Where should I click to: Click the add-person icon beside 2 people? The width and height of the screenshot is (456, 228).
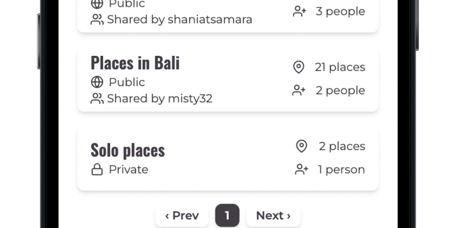299,90
